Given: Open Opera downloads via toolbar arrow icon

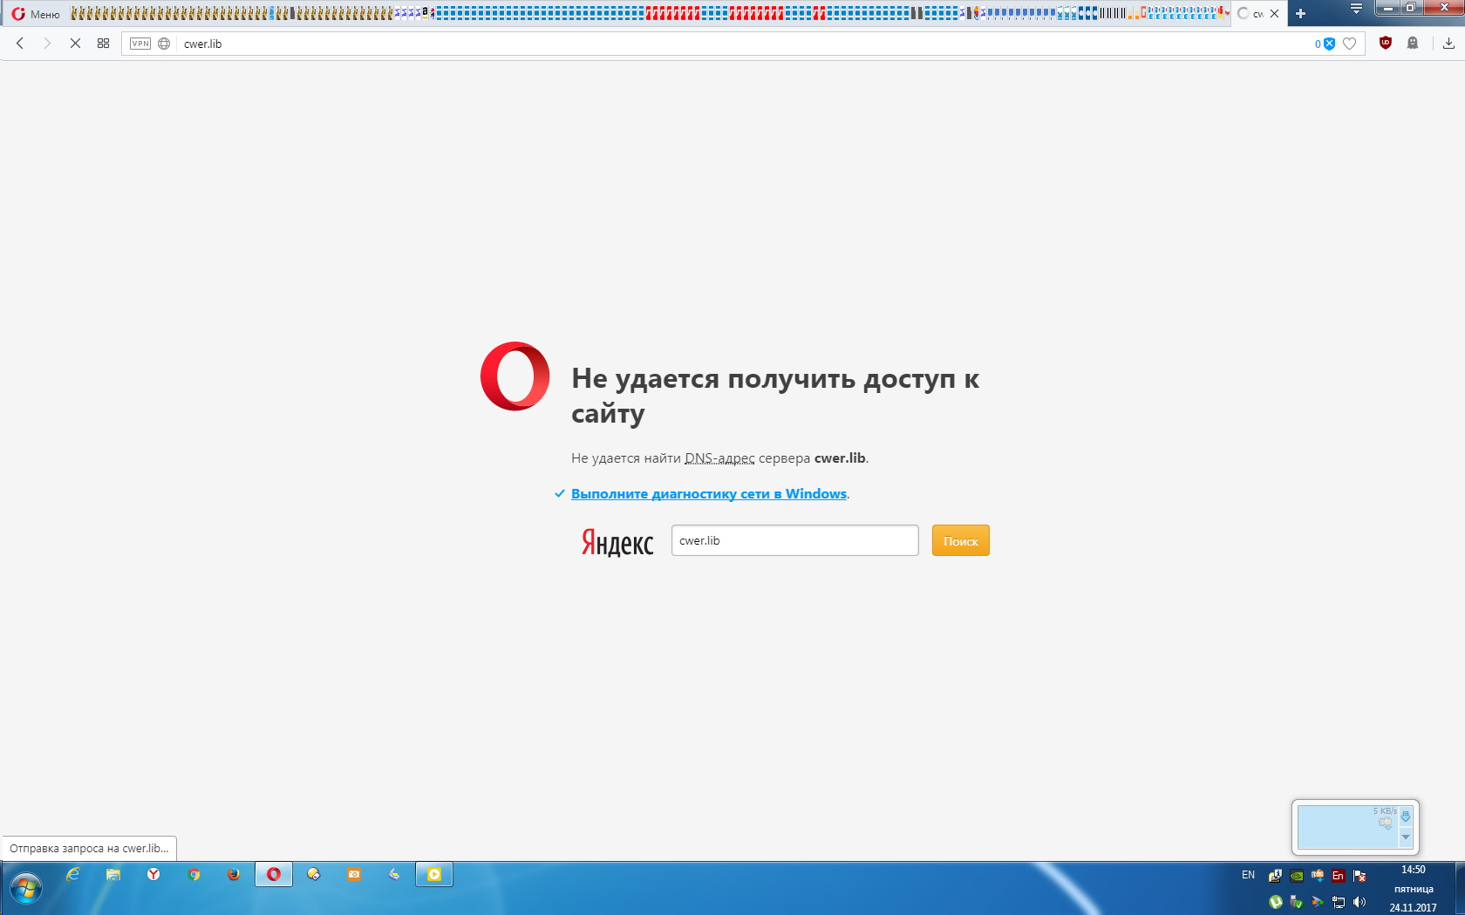Looking at the screenshot, I should point(1448,43).
